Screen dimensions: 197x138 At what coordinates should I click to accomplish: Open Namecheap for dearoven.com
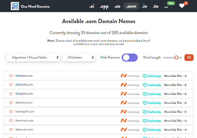pos(130,129)
